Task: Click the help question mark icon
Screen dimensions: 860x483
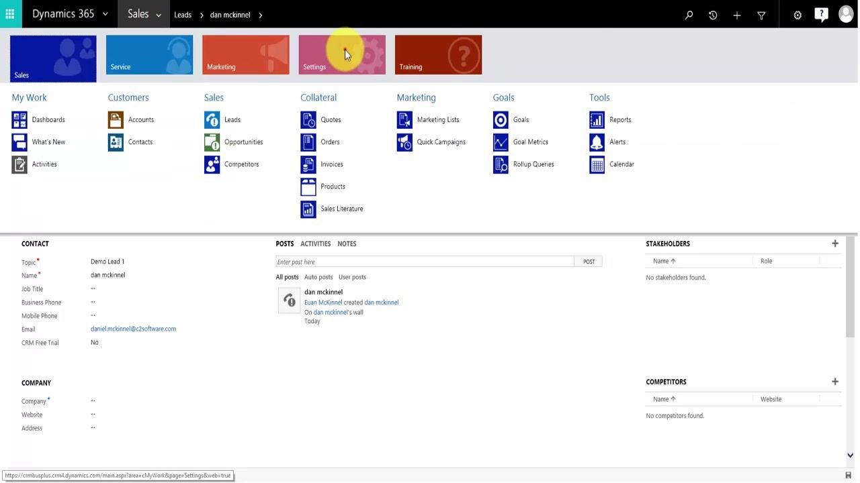Action: pyautogui.click(x=821, y=15)
